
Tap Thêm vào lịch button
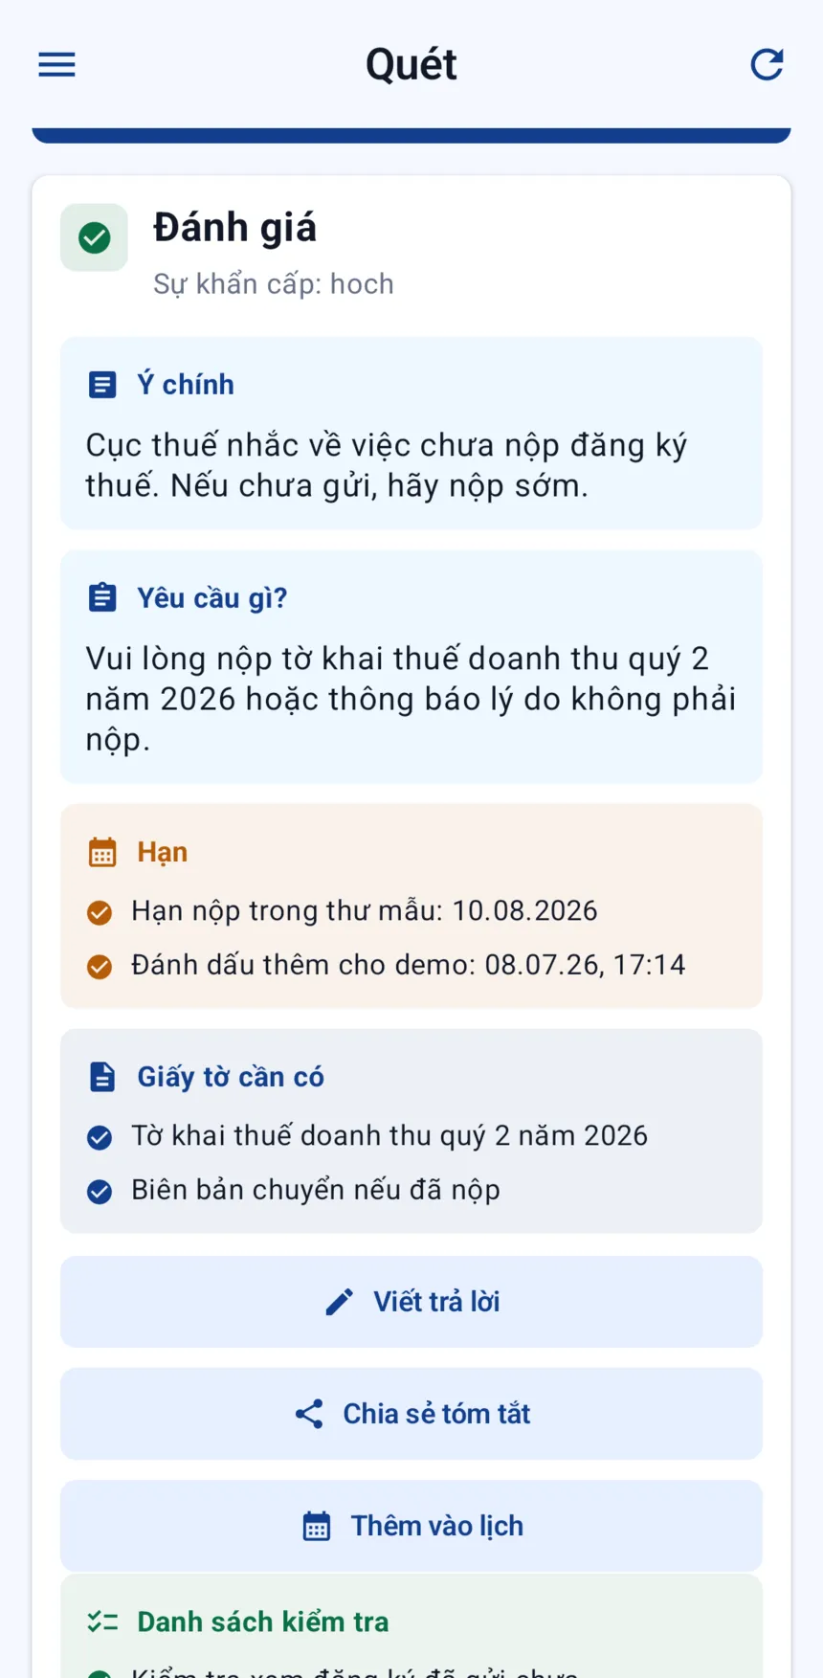point(411,1526)
